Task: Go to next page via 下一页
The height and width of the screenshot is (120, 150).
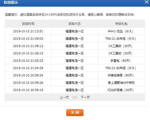Action: [85, 97]
